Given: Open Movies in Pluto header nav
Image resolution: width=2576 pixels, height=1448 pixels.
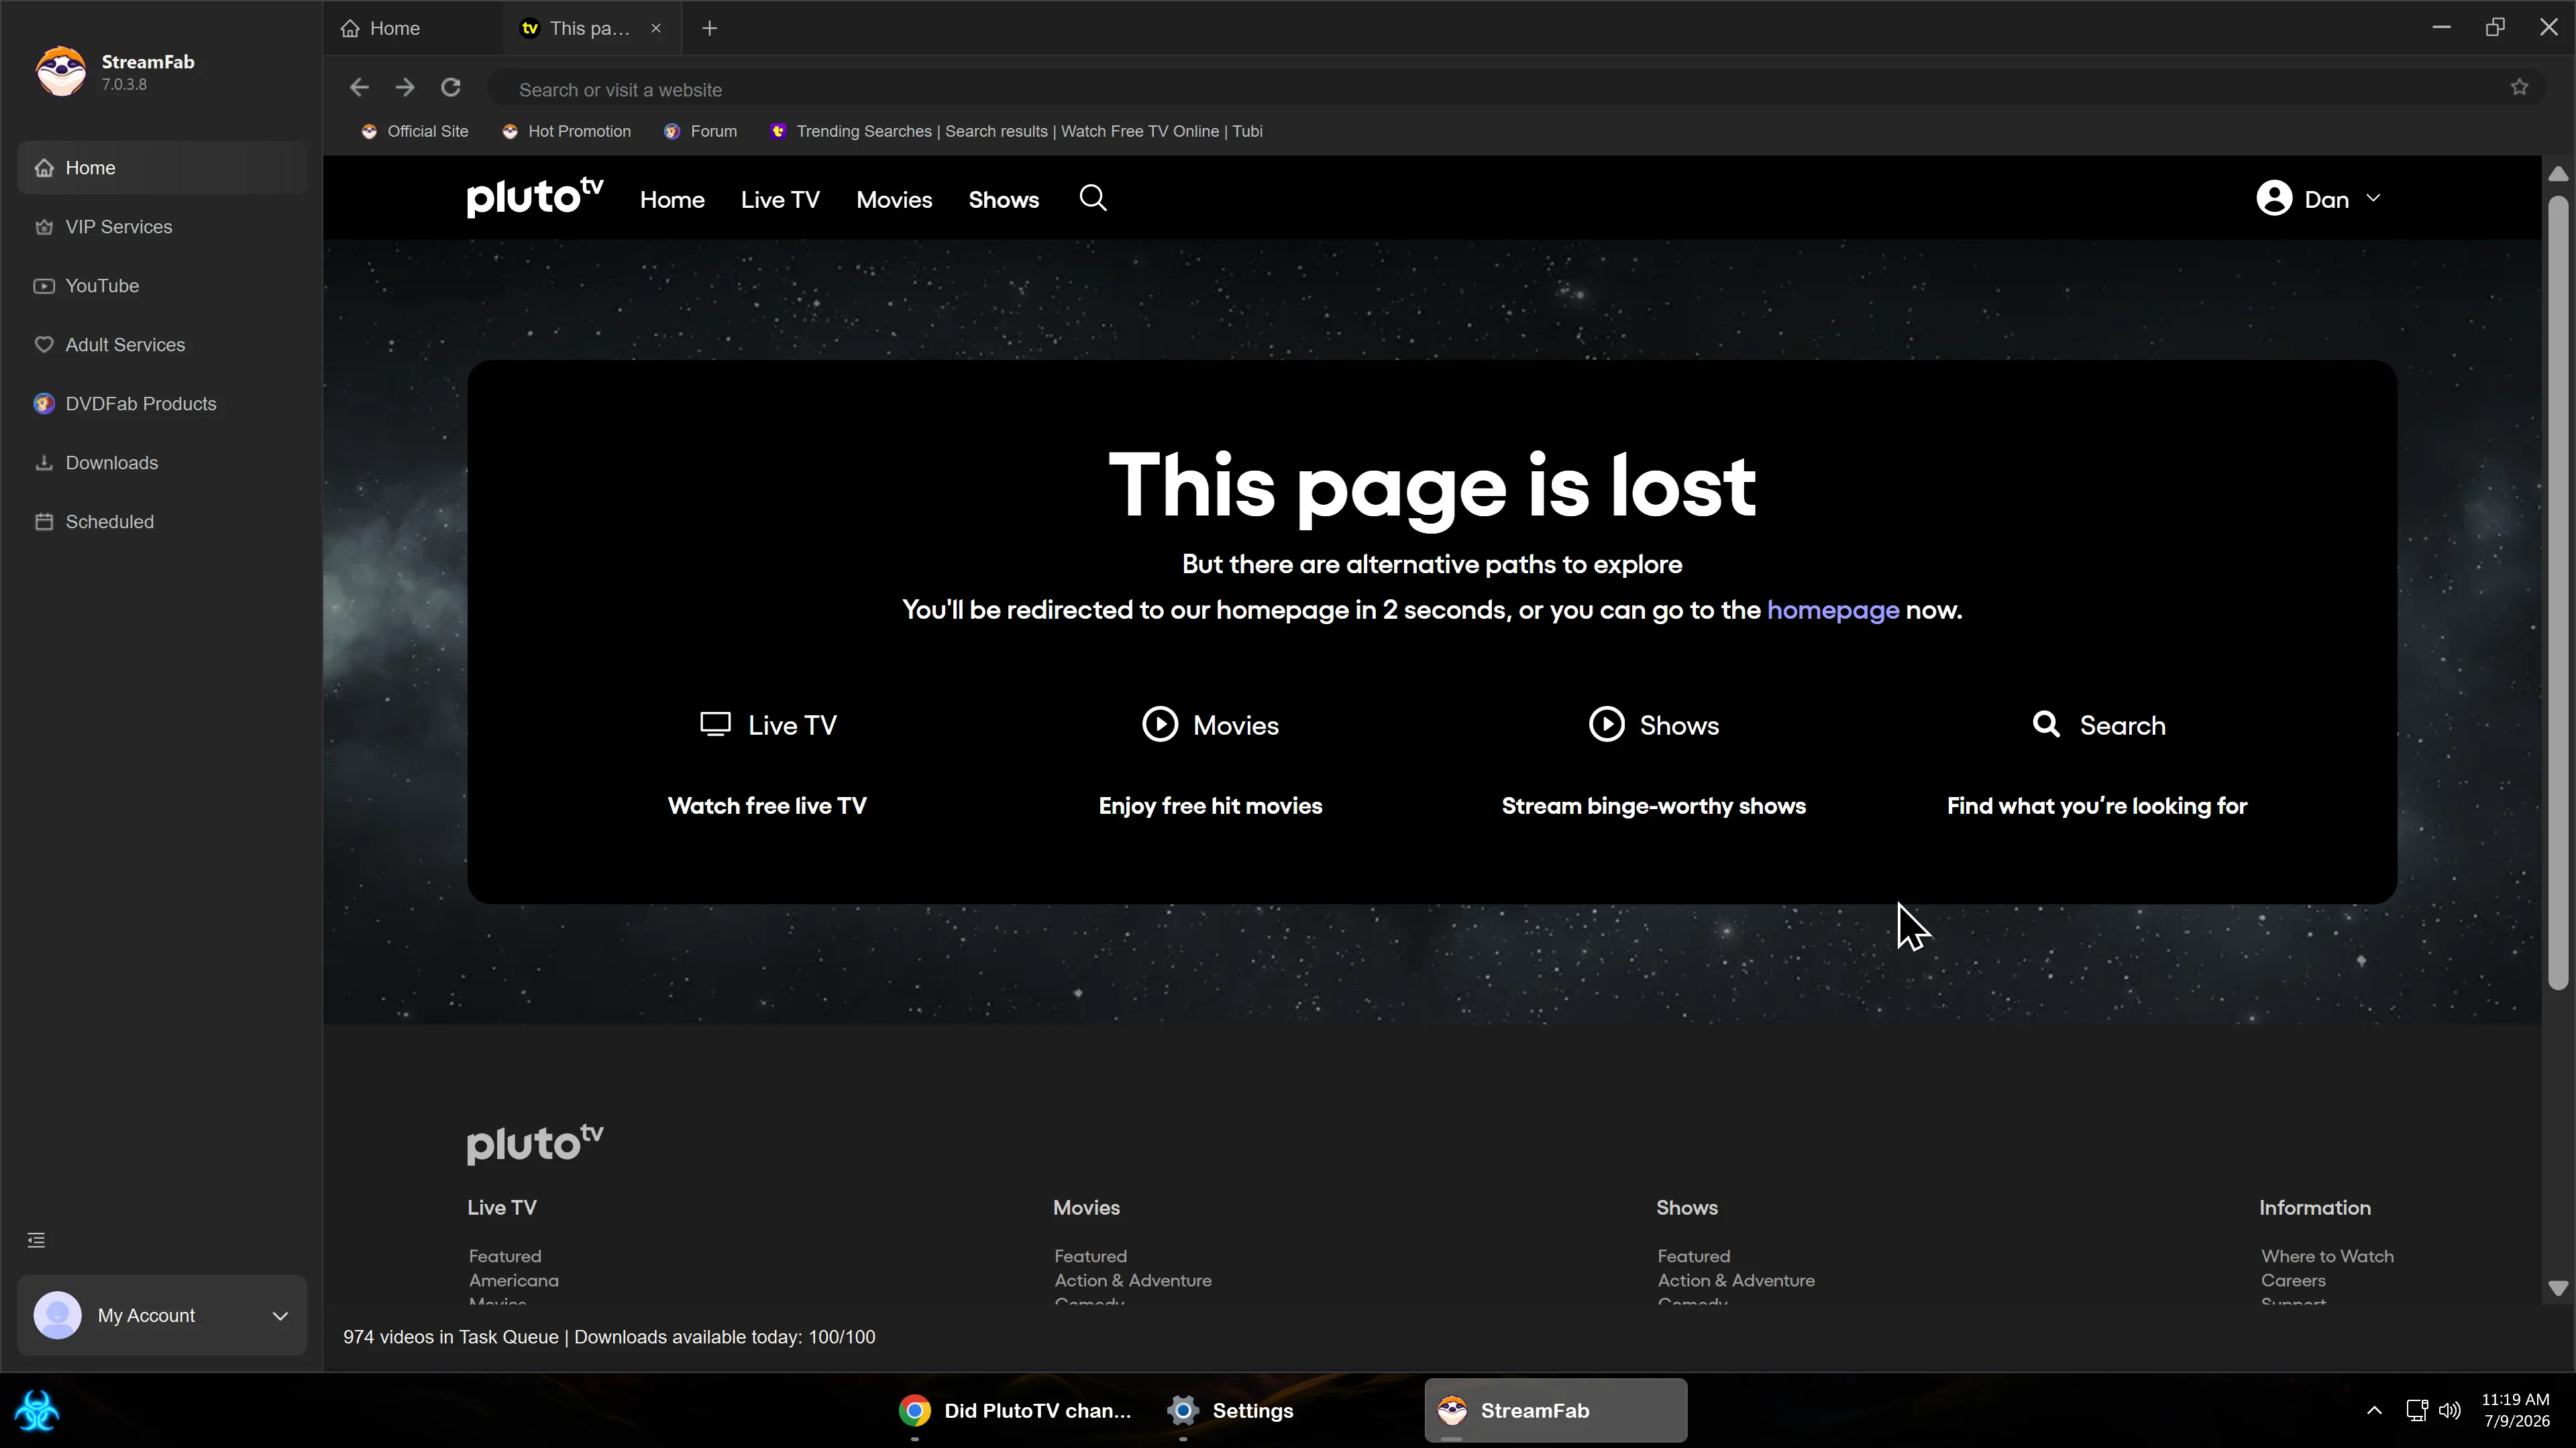Looking at the screenshot, I should (x=894, y=200).
